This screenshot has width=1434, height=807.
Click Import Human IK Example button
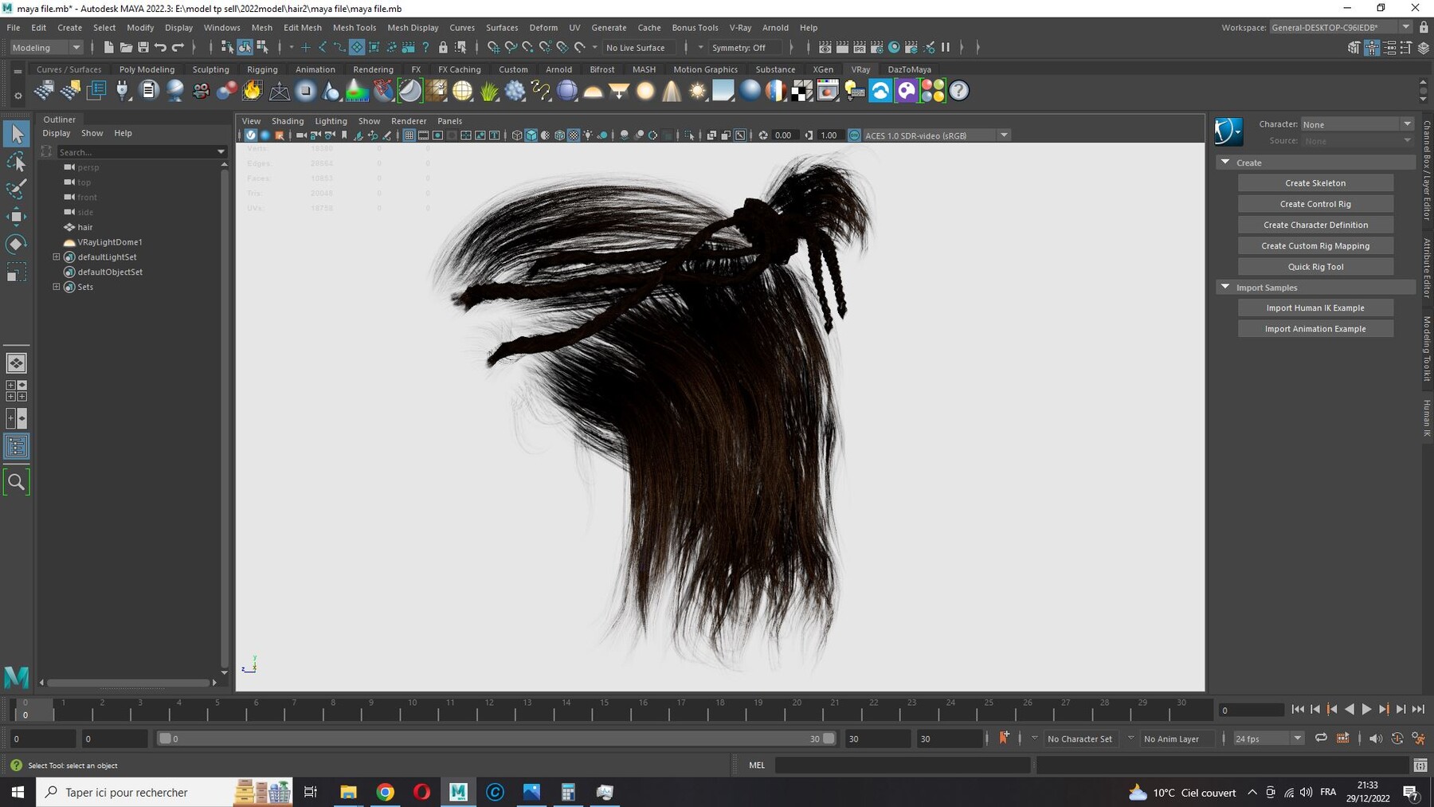pos(1315,308)
